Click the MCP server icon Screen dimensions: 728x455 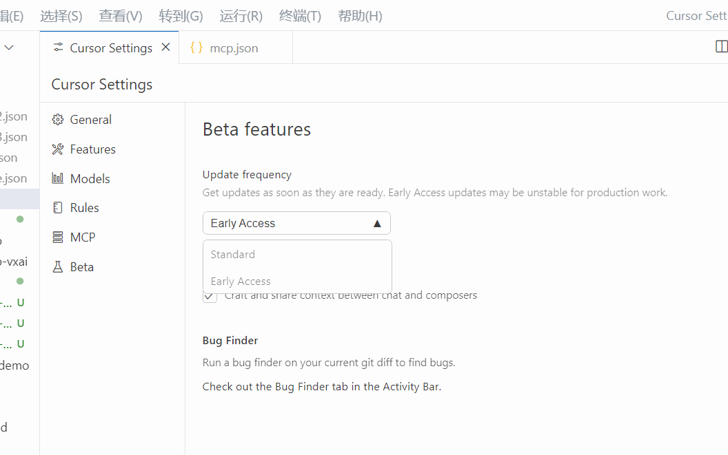coord(58,237)
